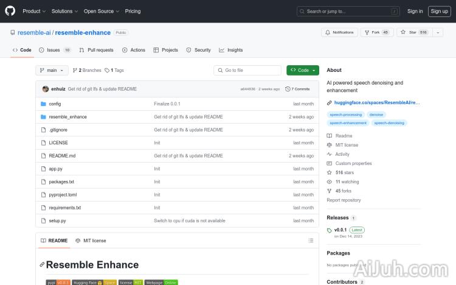Switch to the Issues tab

point(55,50)
